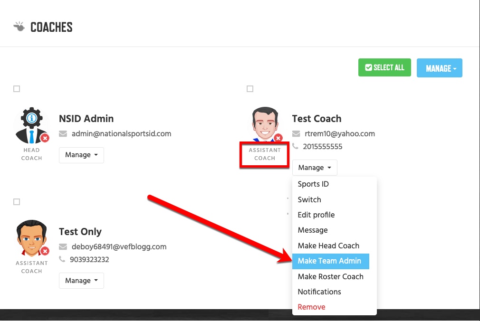Open Test Coach avatar image
Image resolution: width=480 pixels, height=321 pixels.
(x=265, y=124)
